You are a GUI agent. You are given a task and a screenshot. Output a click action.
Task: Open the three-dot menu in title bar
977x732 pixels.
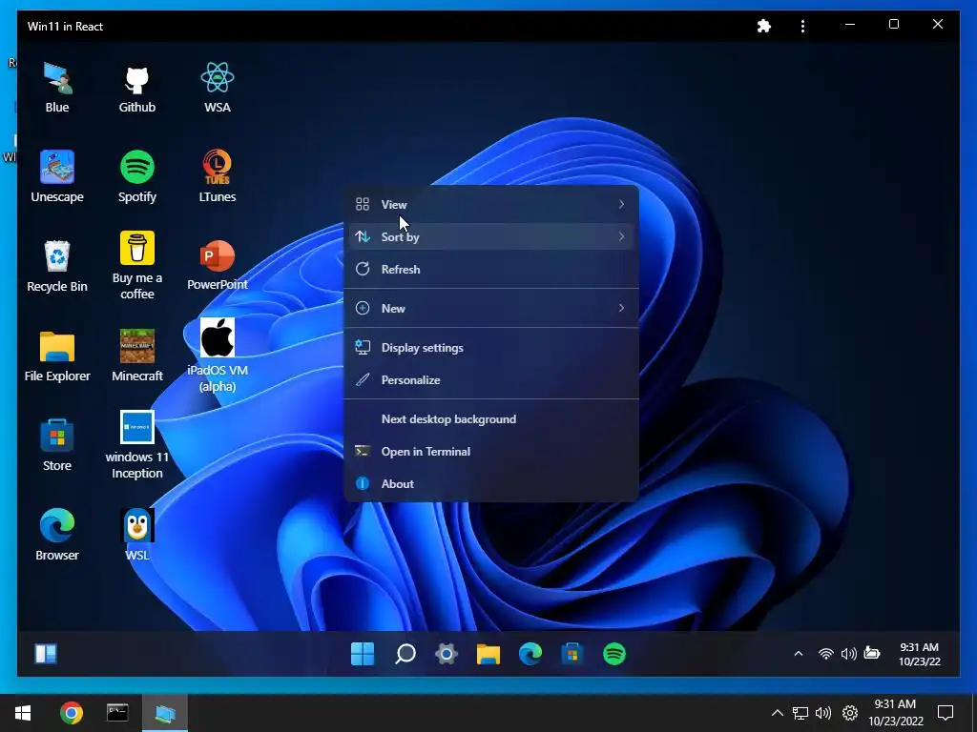click(802, 26)
